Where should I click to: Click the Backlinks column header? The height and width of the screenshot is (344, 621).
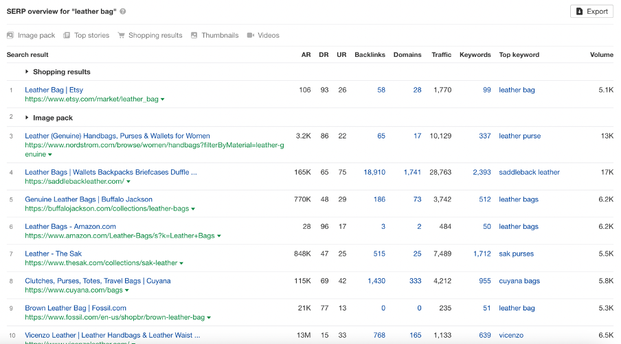370,55
